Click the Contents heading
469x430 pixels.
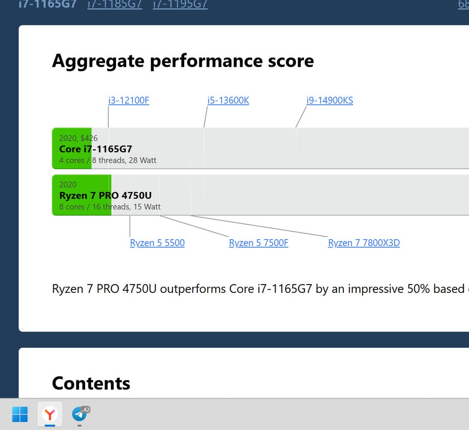pos(91,383)
